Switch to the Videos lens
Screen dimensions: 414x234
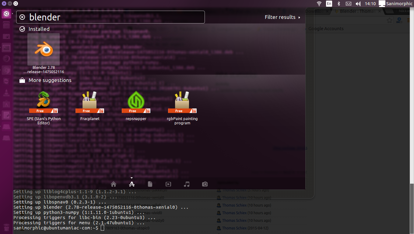(x=168, y=184)
